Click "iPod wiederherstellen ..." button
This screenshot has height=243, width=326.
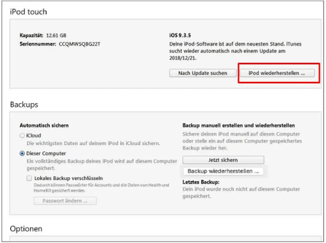coord(277,73)
